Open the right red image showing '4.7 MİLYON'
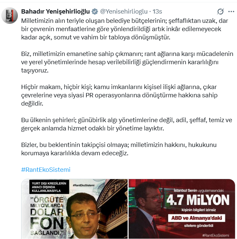Viewport: 237px width, 239px height. point(182,209)
